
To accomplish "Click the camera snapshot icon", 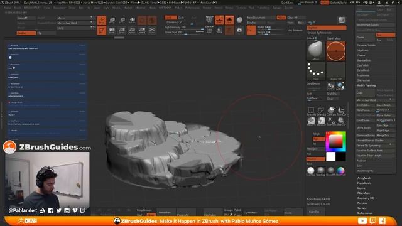I will coord(239,30).
